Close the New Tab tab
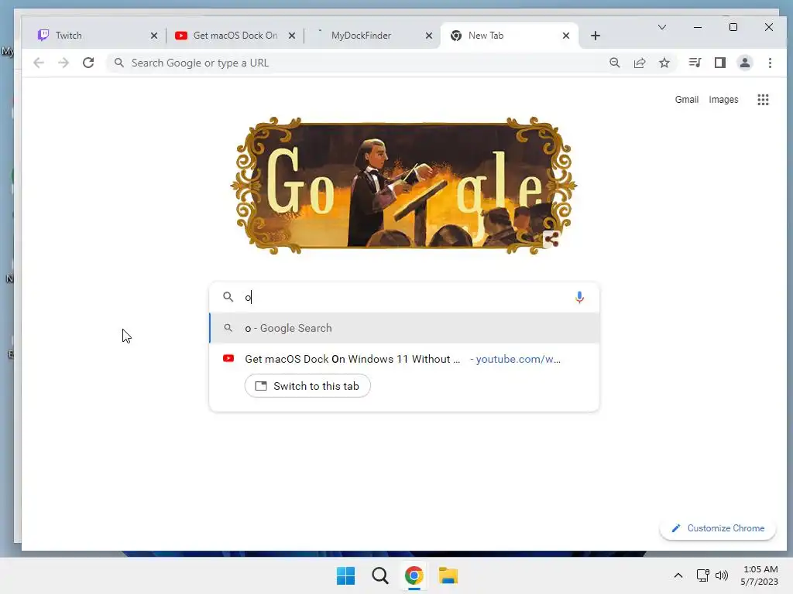Viewport: 793px width, 594px height. (x=566, y=36)
